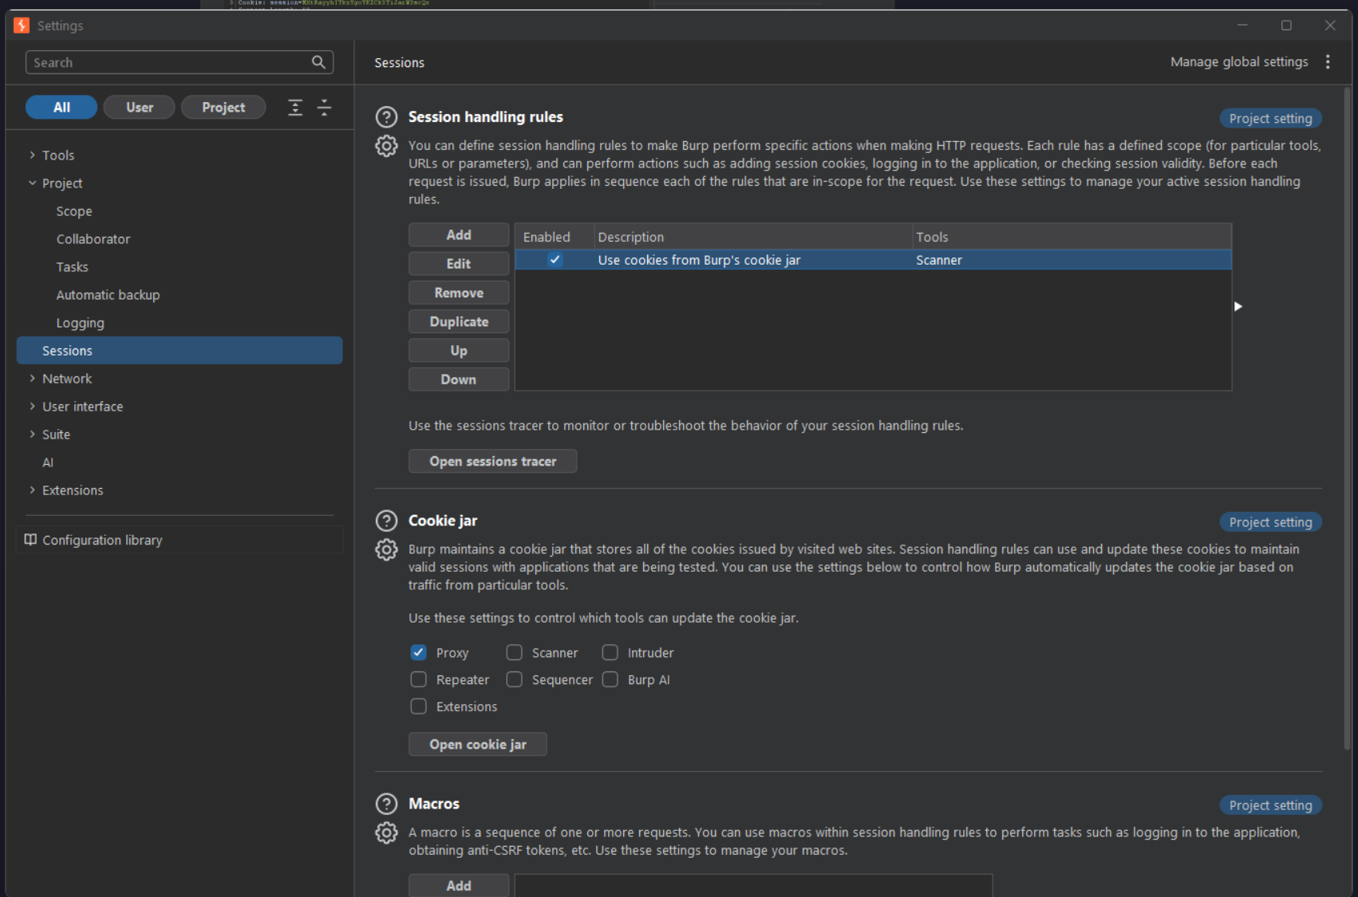Click the Burp Suite logo icon

(x=22, y=26)
